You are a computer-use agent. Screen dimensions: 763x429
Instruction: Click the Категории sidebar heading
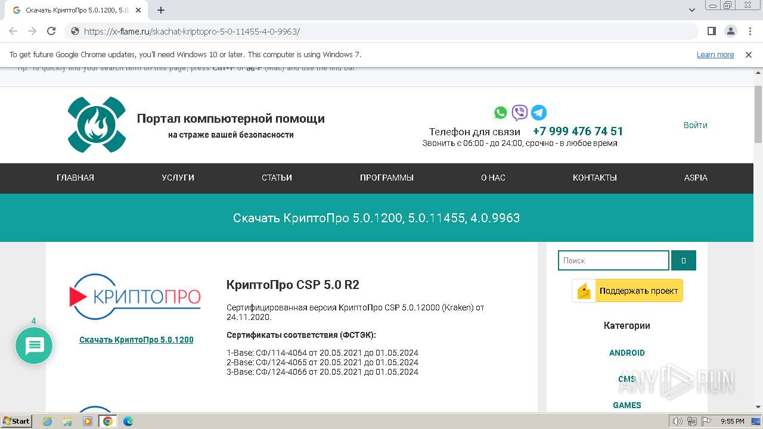[627, 325]
